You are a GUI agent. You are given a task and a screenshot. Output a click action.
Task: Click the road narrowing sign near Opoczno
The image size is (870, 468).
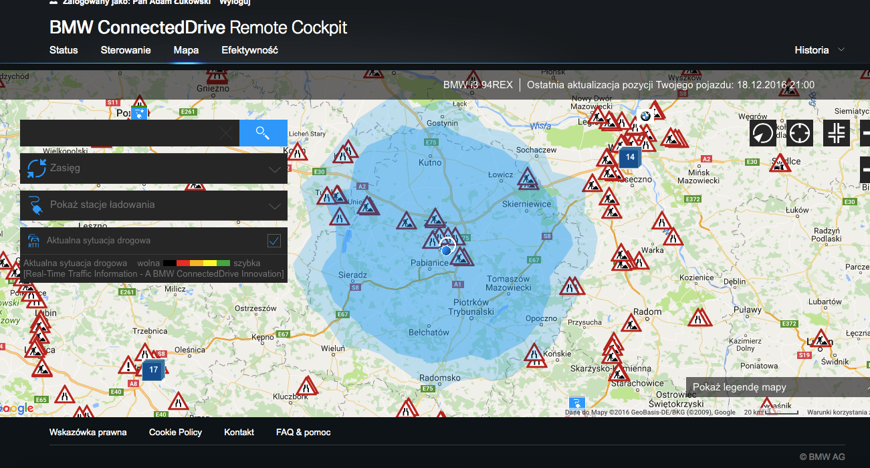click(x=570, y=286)
